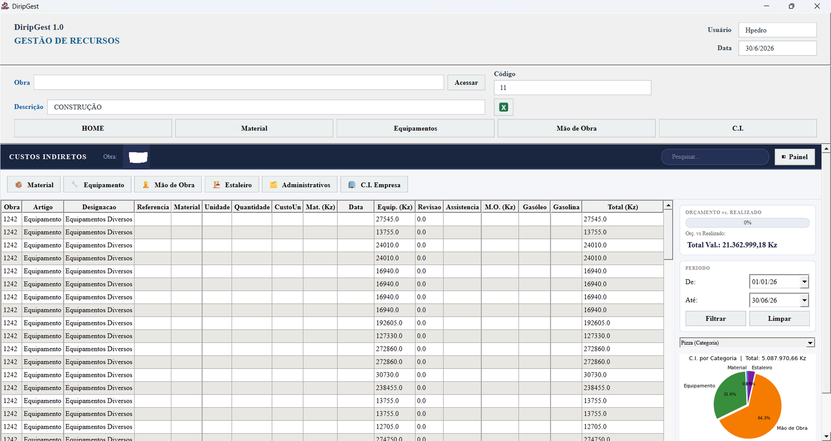Click the Filtrar button
The width and height of the screenshot is (831, 441).
pos(716,319)
